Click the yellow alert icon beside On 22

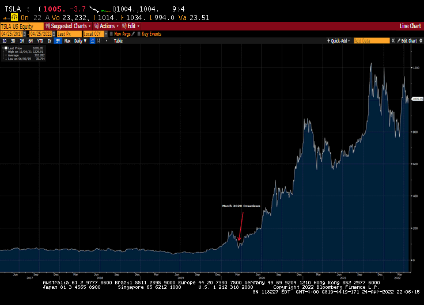coord(14,18)
